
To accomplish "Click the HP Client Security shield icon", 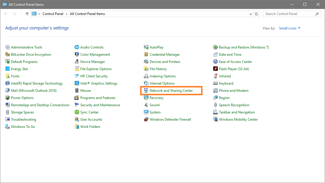I will 77,76.
